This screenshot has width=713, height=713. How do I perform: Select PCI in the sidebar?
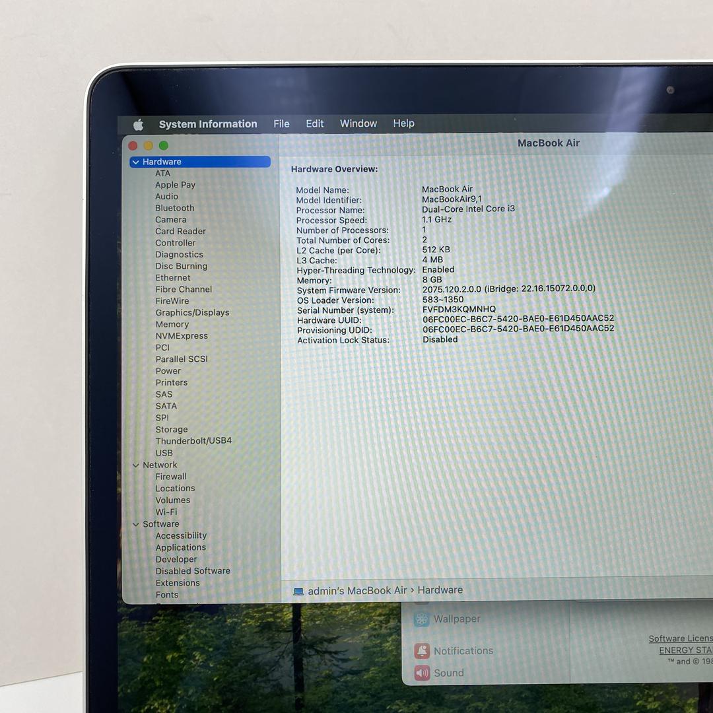(162, 347)
